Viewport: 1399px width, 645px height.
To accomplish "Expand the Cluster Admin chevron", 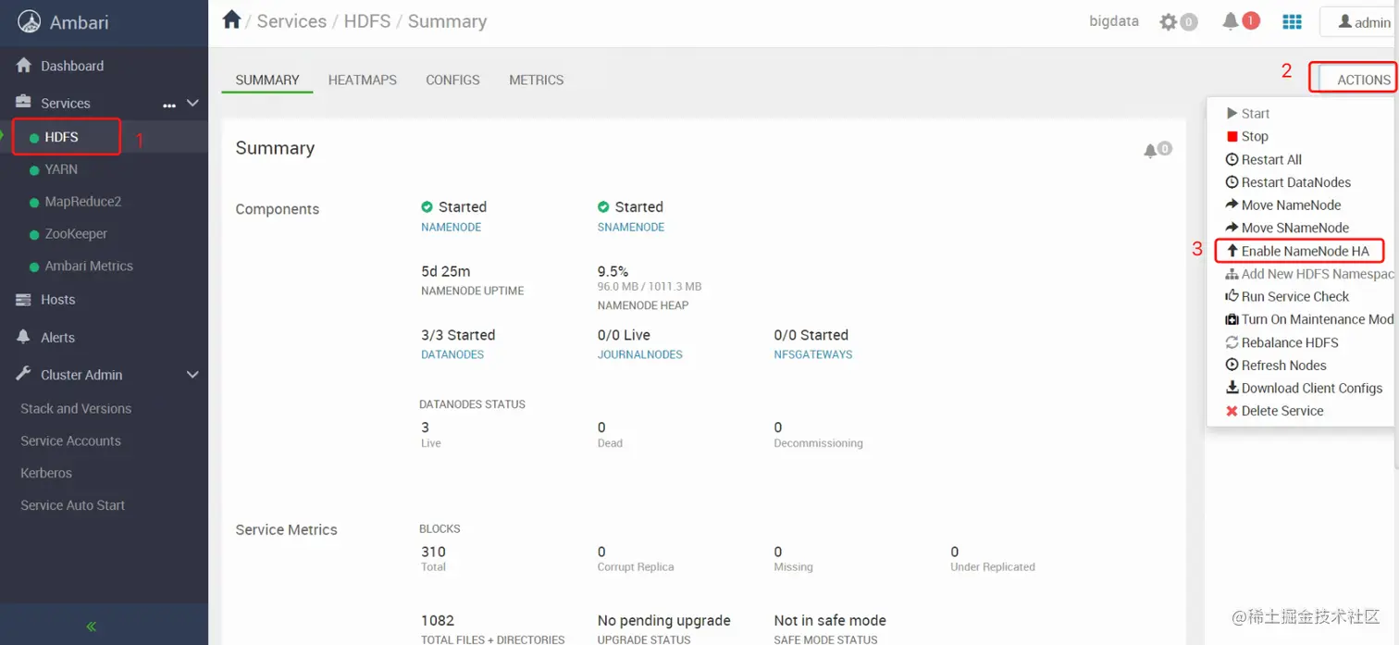I will tap(192, 375).
